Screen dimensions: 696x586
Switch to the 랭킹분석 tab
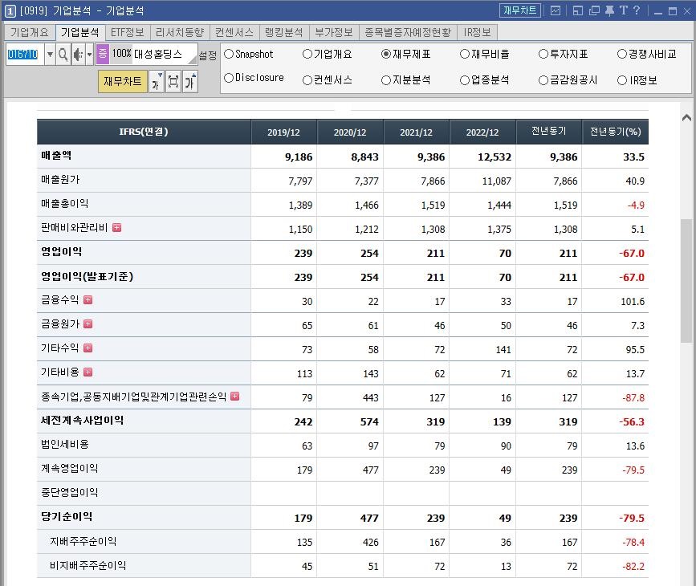[x=284, y=32]
